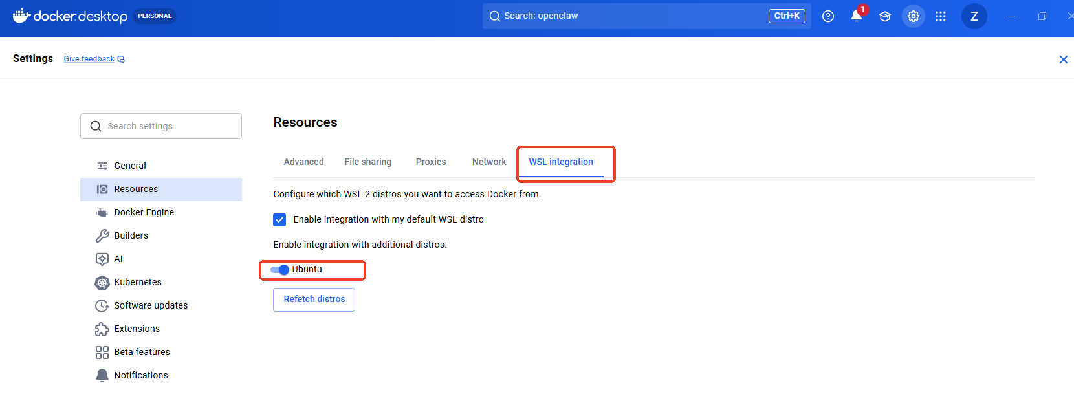Open Builders settings section
This screenshot has width=1074, height=403.
(x=161, y=235)
